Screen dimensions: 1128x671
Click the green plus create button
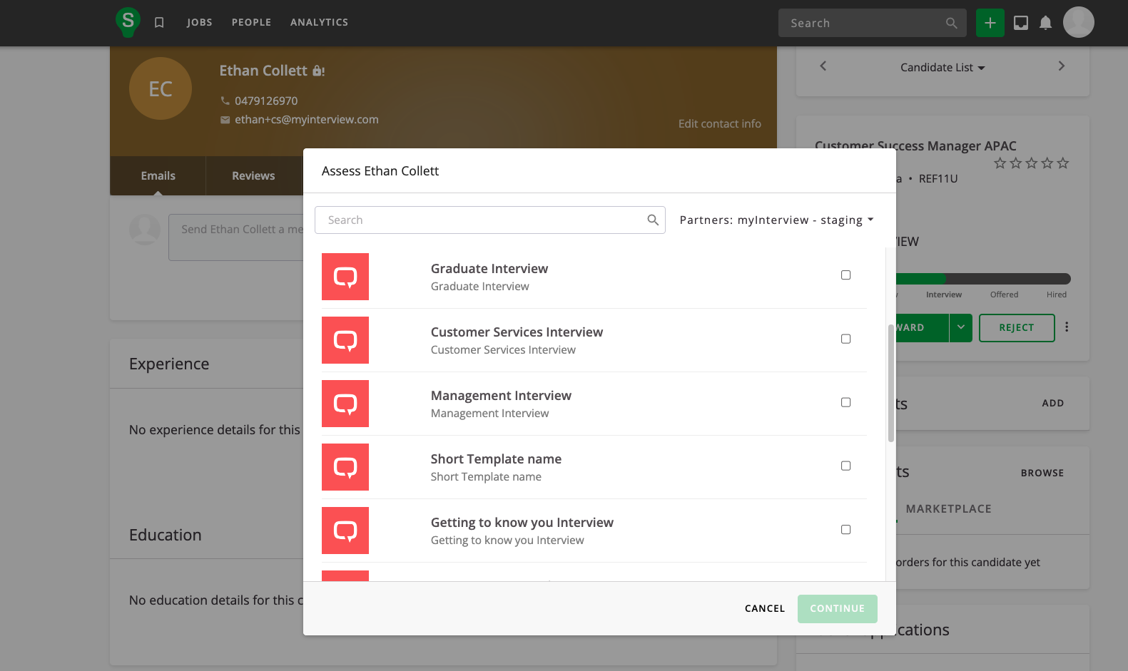pos(990,23)
